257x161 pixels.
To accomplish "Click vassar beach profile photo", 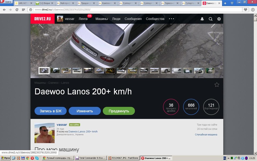I will click(44, 133).
